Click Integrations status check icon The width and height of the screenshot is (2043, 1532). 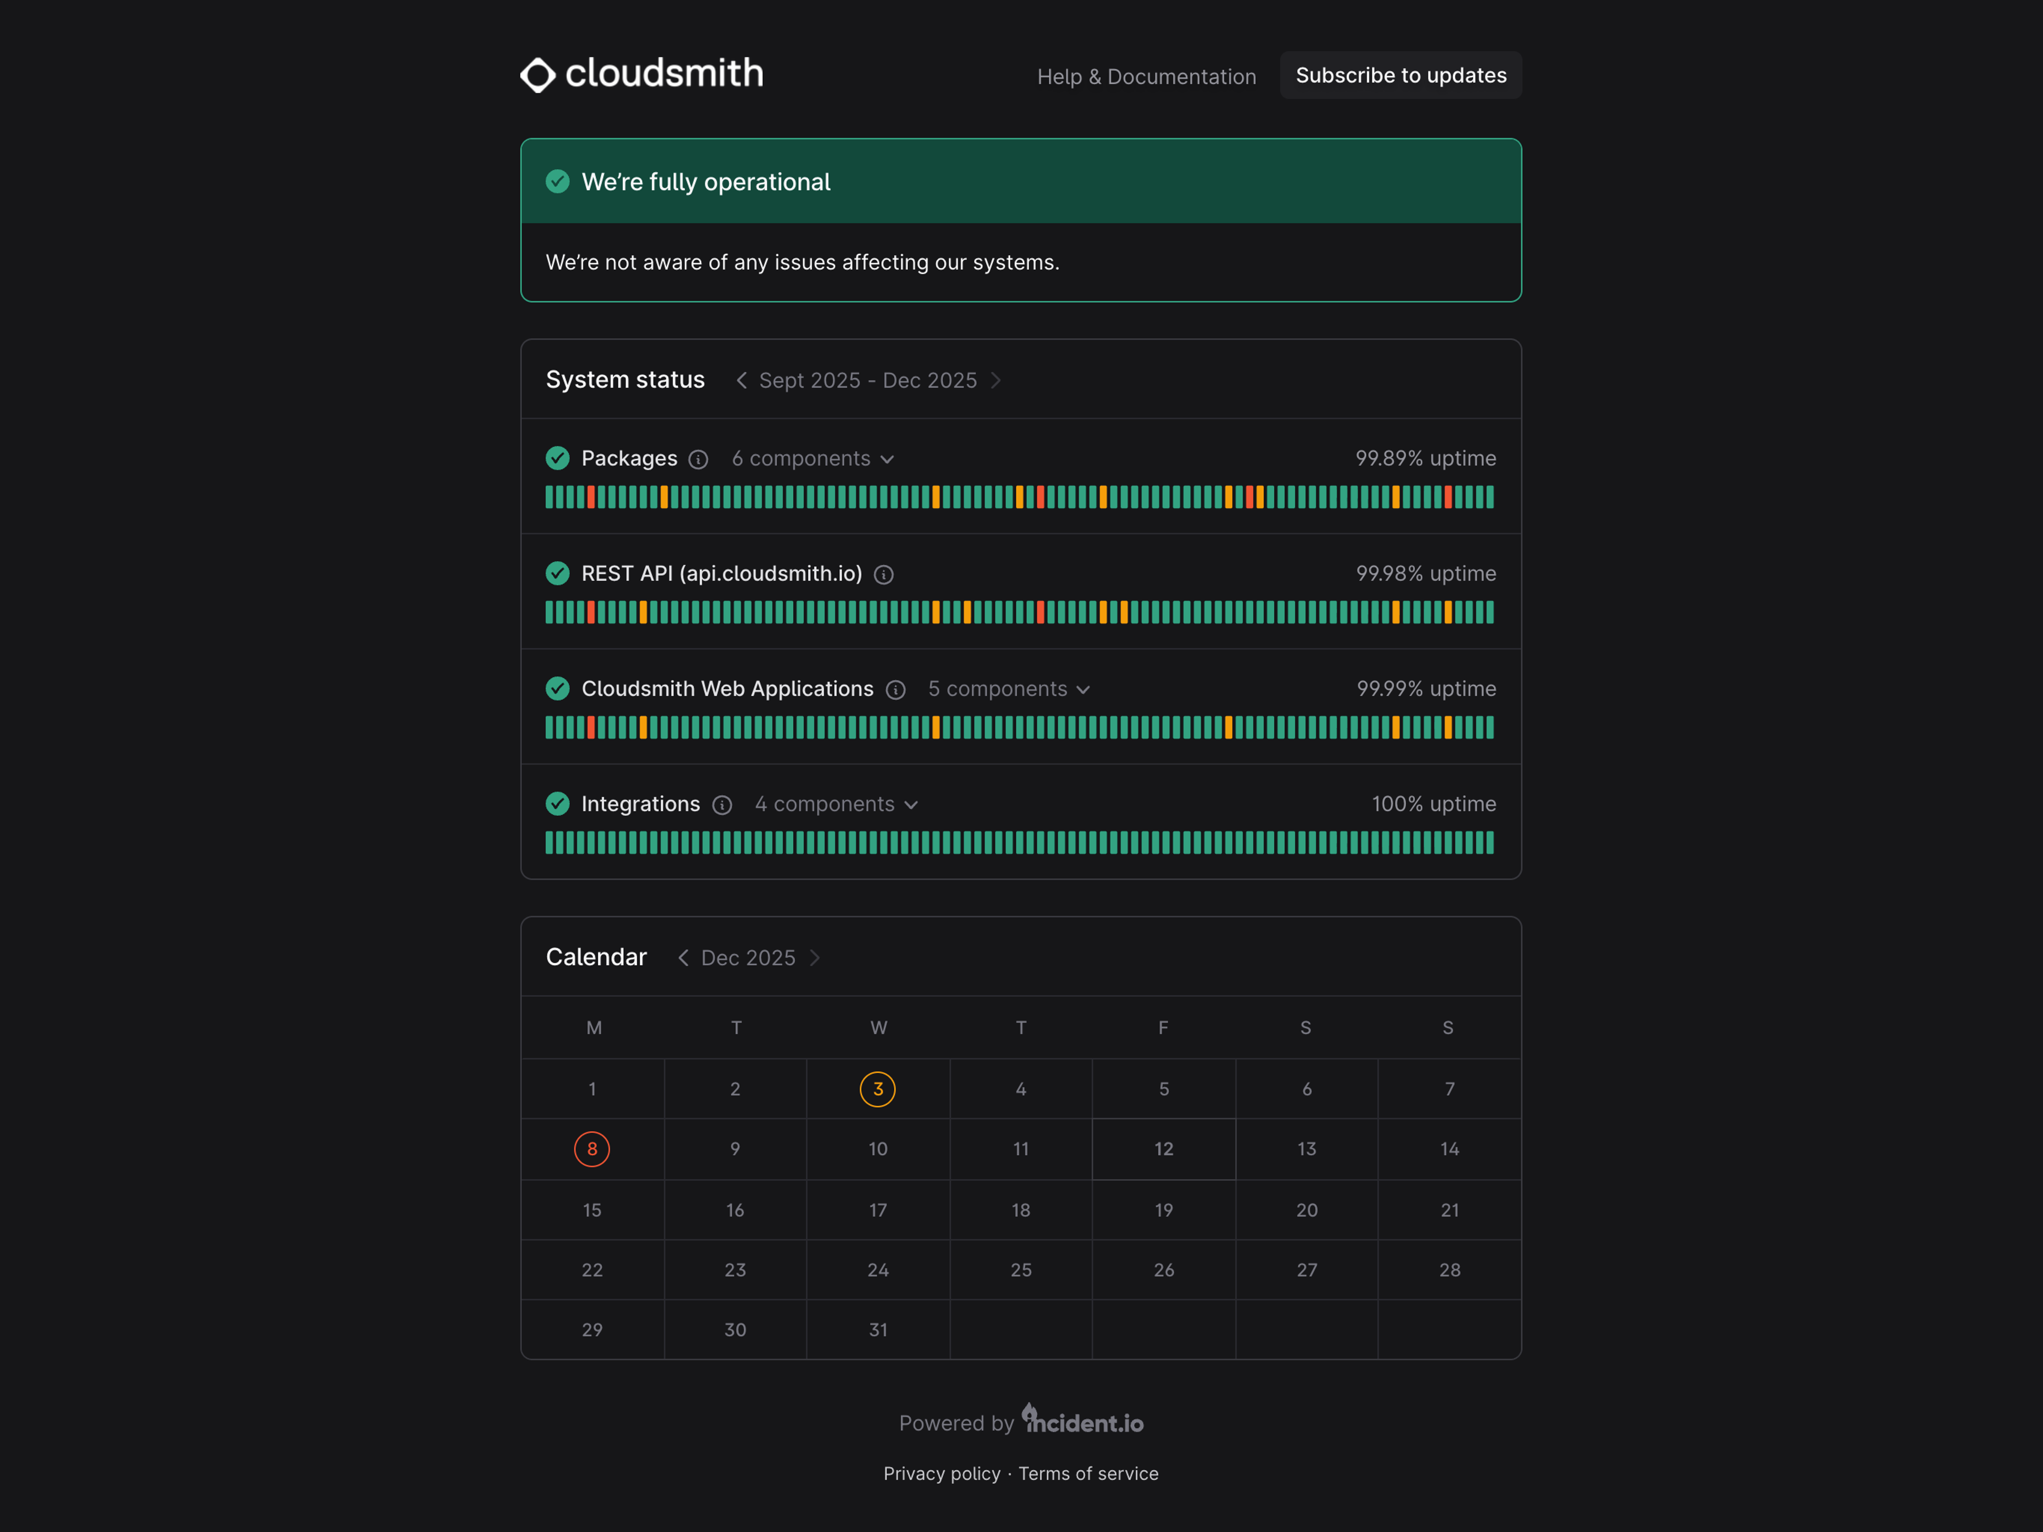tap(558, 803)
